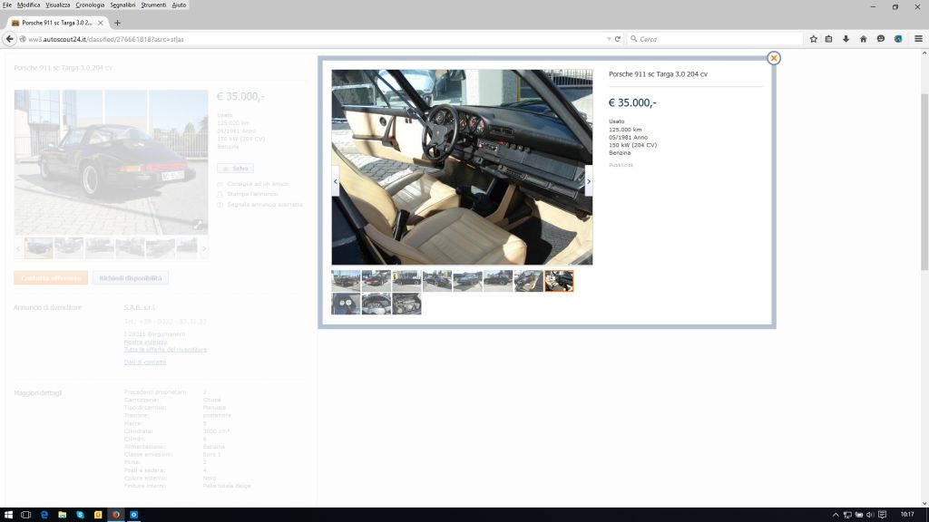Select the sixth thumbnail in the top row
Viewport: 929px width, 522px height.
click(x=498, y=281)
